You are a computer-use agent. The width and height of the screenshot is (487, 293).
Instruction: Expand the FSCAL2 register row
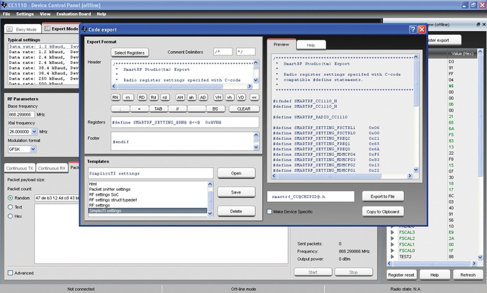(393, 238)
